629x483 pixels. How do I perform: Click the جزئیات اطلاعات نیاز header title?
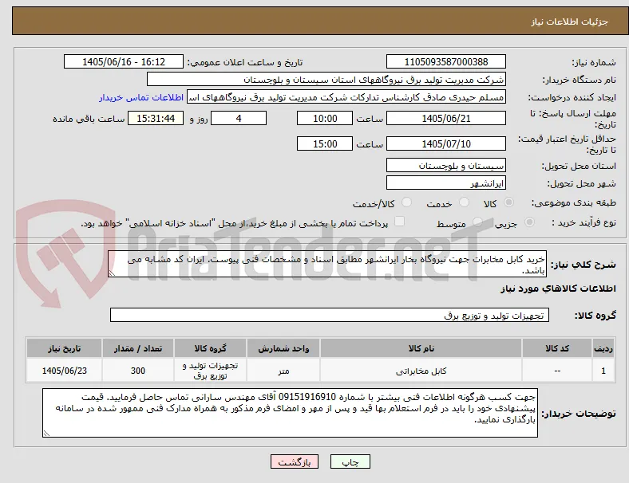coord(570,22)
